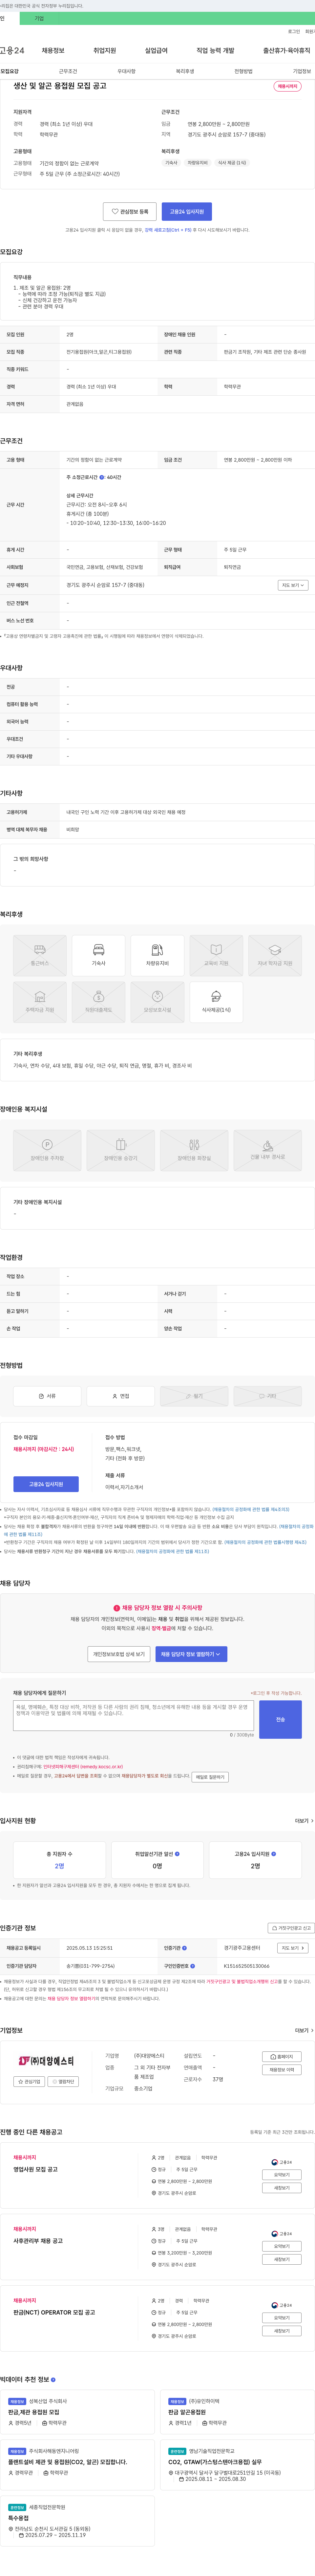315x2576 pixels.
Task: Click the 퇴직연금제도 icon
Action: pos(99,1002)
